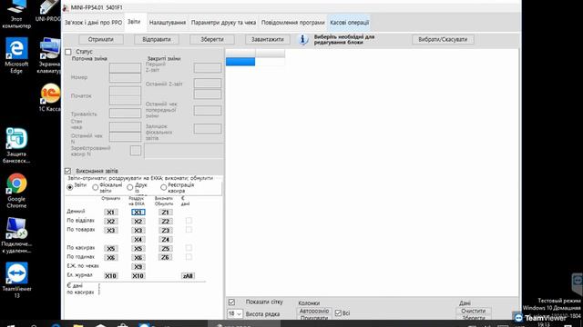
Task: Click the Z5 button for По касирах
Action: click(x=166, y=248)
